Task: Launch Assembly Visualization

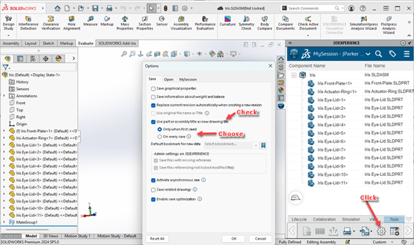Action: coord(181,23)
